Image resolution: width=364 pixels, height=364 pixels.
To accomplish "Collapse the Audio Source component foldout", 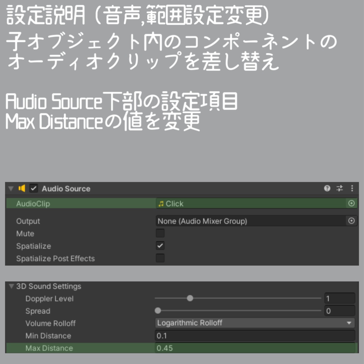I will point(11,189).
